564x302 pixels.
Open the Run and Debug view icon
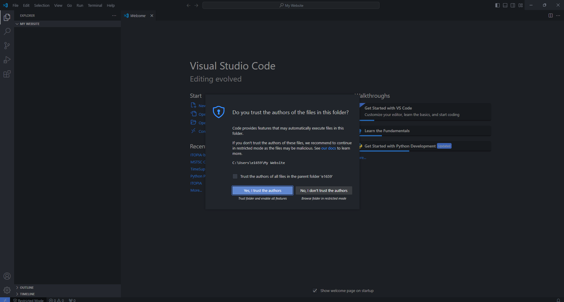pos(7,60)
